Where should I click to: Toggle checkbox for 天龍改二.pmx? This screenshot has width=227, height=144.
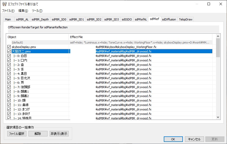[x=9, y=51]
